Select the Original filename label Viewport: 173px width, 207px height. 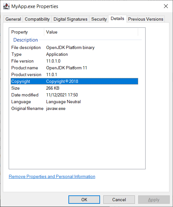point(27,109)
